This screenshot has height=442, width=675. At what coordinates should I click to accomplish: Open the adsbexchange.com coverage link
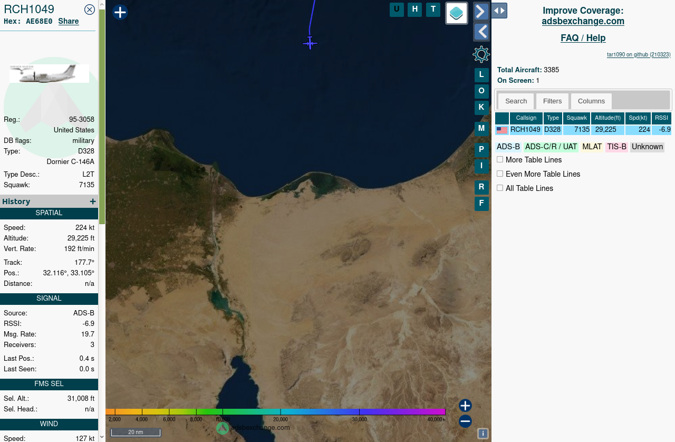(x=583, y=21)
